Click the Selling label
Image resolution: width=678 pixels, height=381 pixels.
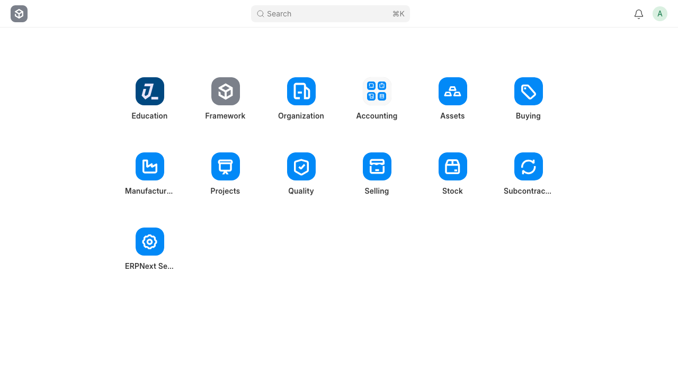click(377, 191)
